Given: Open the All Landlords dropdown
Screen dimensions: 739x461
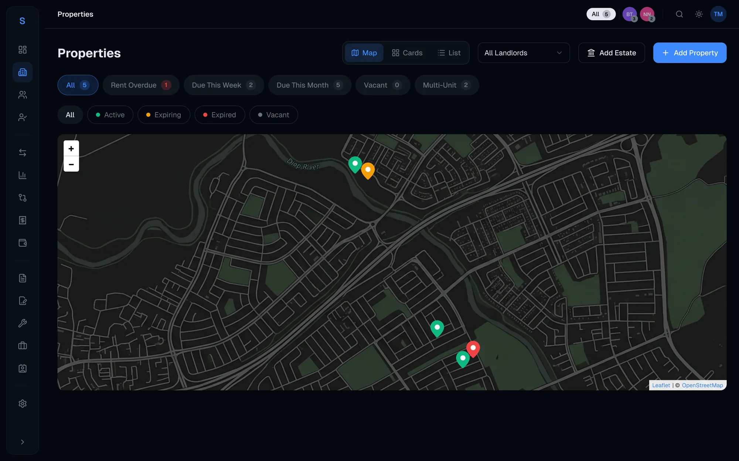Looking at the screenshot, I should click(x=524, y=53).
